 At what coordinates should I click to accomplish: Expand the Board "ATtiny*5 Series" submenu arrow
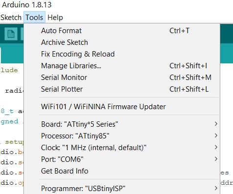coord(216,124)
